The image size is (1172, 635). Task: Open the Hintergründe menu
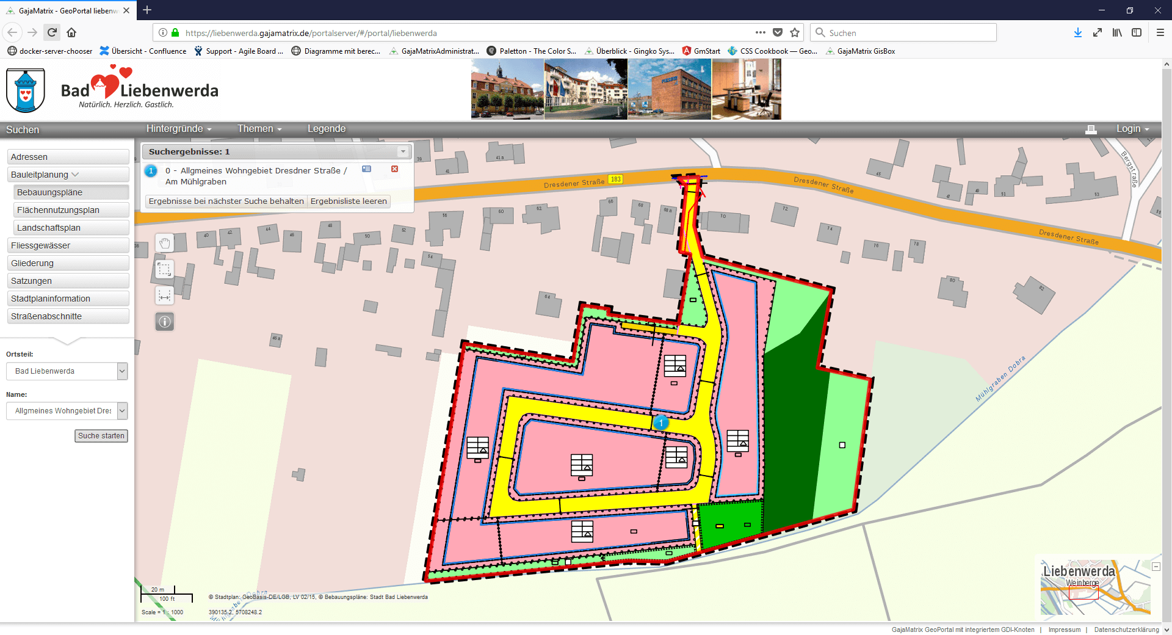[x=178, y=129]
